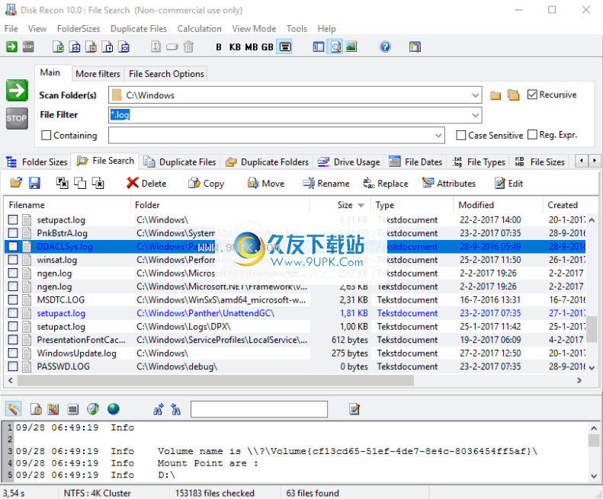Click the log panel vertical scrollbar thumb
This screenshot has width=603, height=499.
(593, 440)
